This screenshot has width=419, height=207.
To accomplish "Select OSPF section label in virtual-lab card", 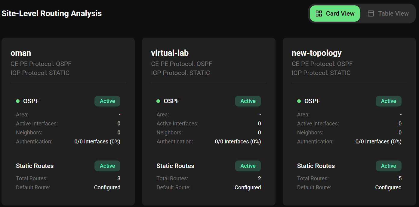I will click(171, 101).
